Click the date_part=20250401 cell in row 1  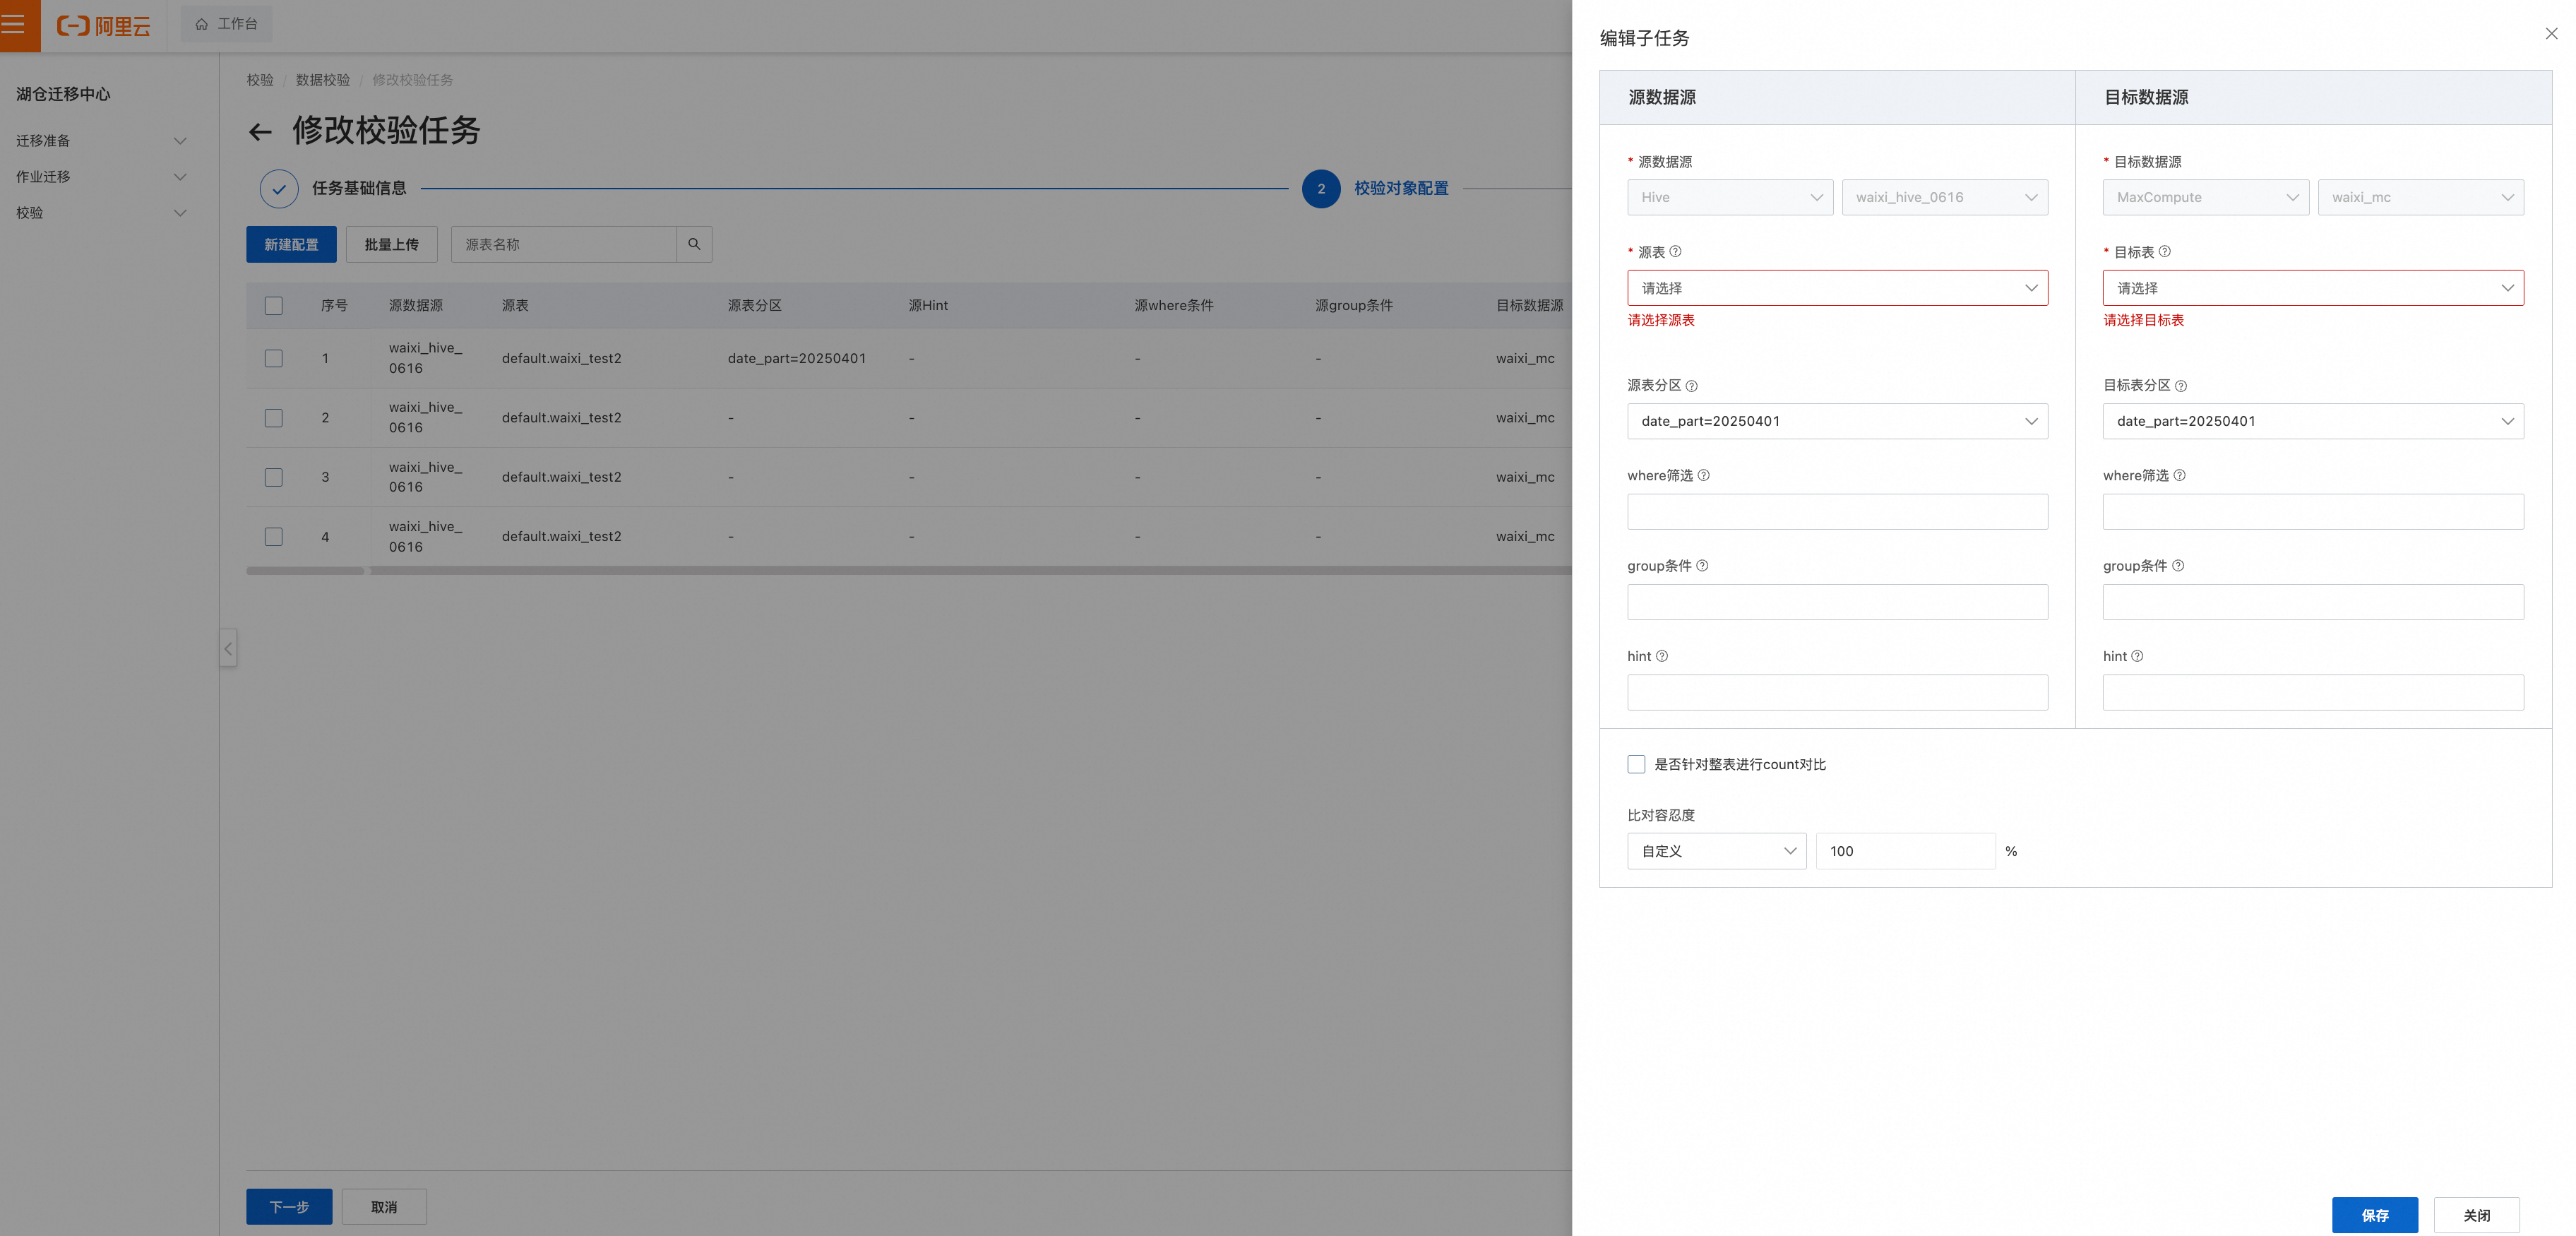click(797, 358)
